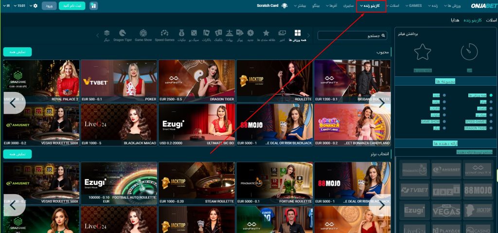Click the ثبت نام کنید register button

[72, 6]
